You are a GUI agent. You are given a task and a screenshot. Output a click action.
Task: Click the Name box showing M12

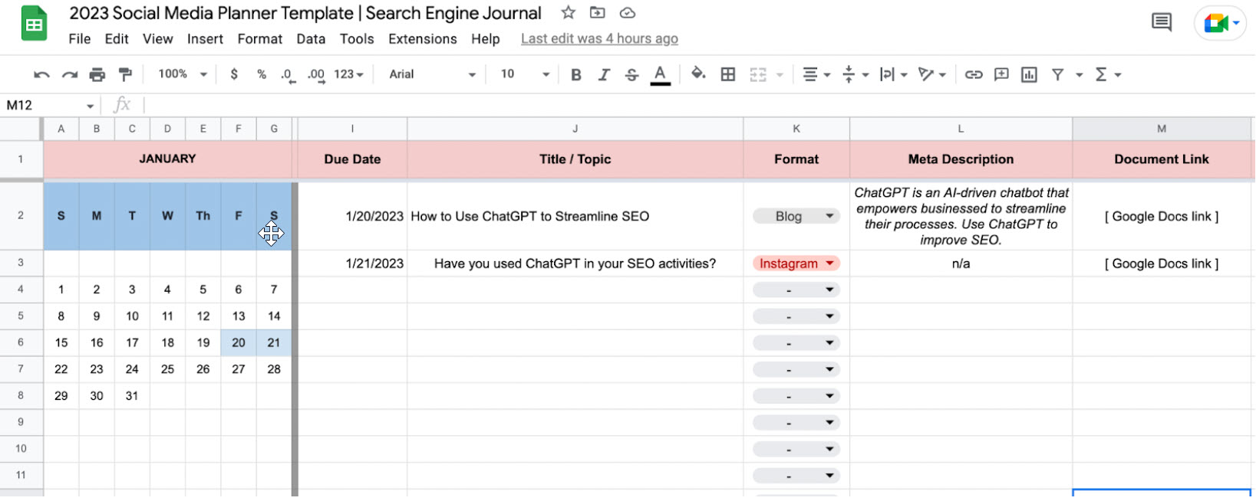click(50, 106)
